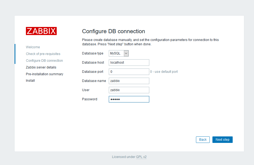
Task: Jump to Zabbix server details step
Action: pos(41,67)
